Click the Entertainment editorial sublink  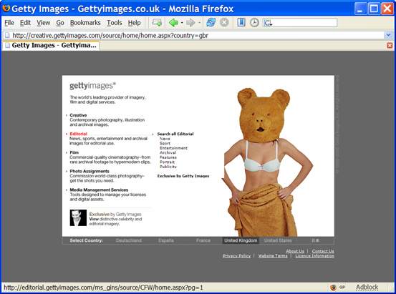click(173, 148)
